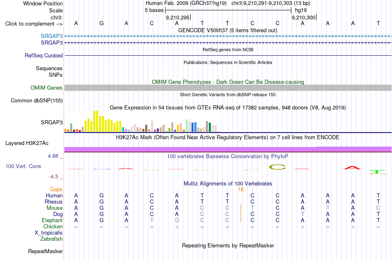Screen dimensions: 392x261
Task: Click the X_tropicalis species label
Action: [49, 233]
